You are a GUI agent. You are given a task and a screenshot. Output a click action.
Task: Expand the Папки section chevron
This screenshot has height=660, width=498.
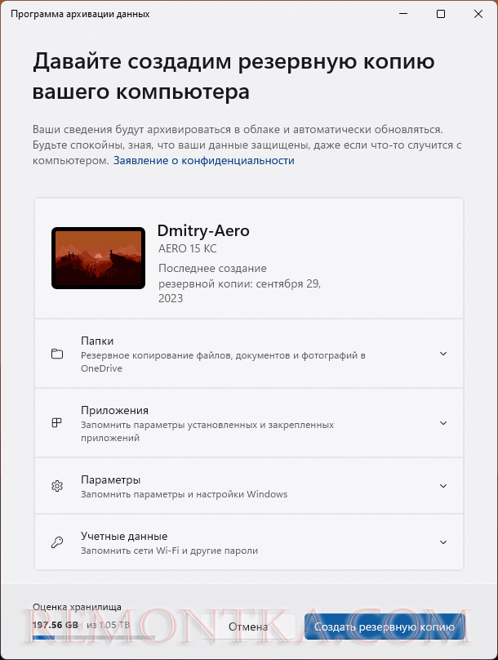pos(443,354)
